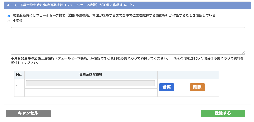This screenshot has width=254, height=122.
Task: Click the grey キャンセル button
Action: pyautogui.click(x=28, y=113)
